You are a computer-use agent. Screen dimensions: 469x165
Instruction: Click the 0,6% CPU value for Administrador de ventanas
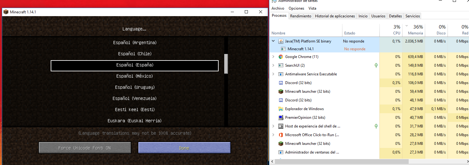pos(396,152)
